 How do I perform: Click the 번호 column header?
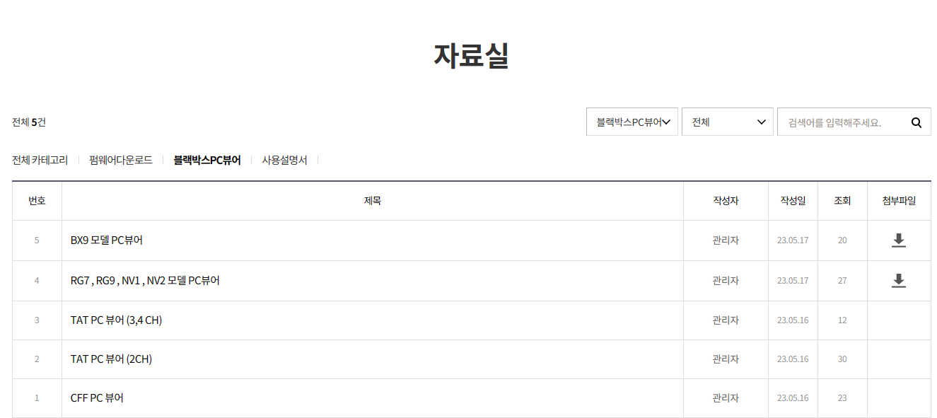tap(37, 201)
